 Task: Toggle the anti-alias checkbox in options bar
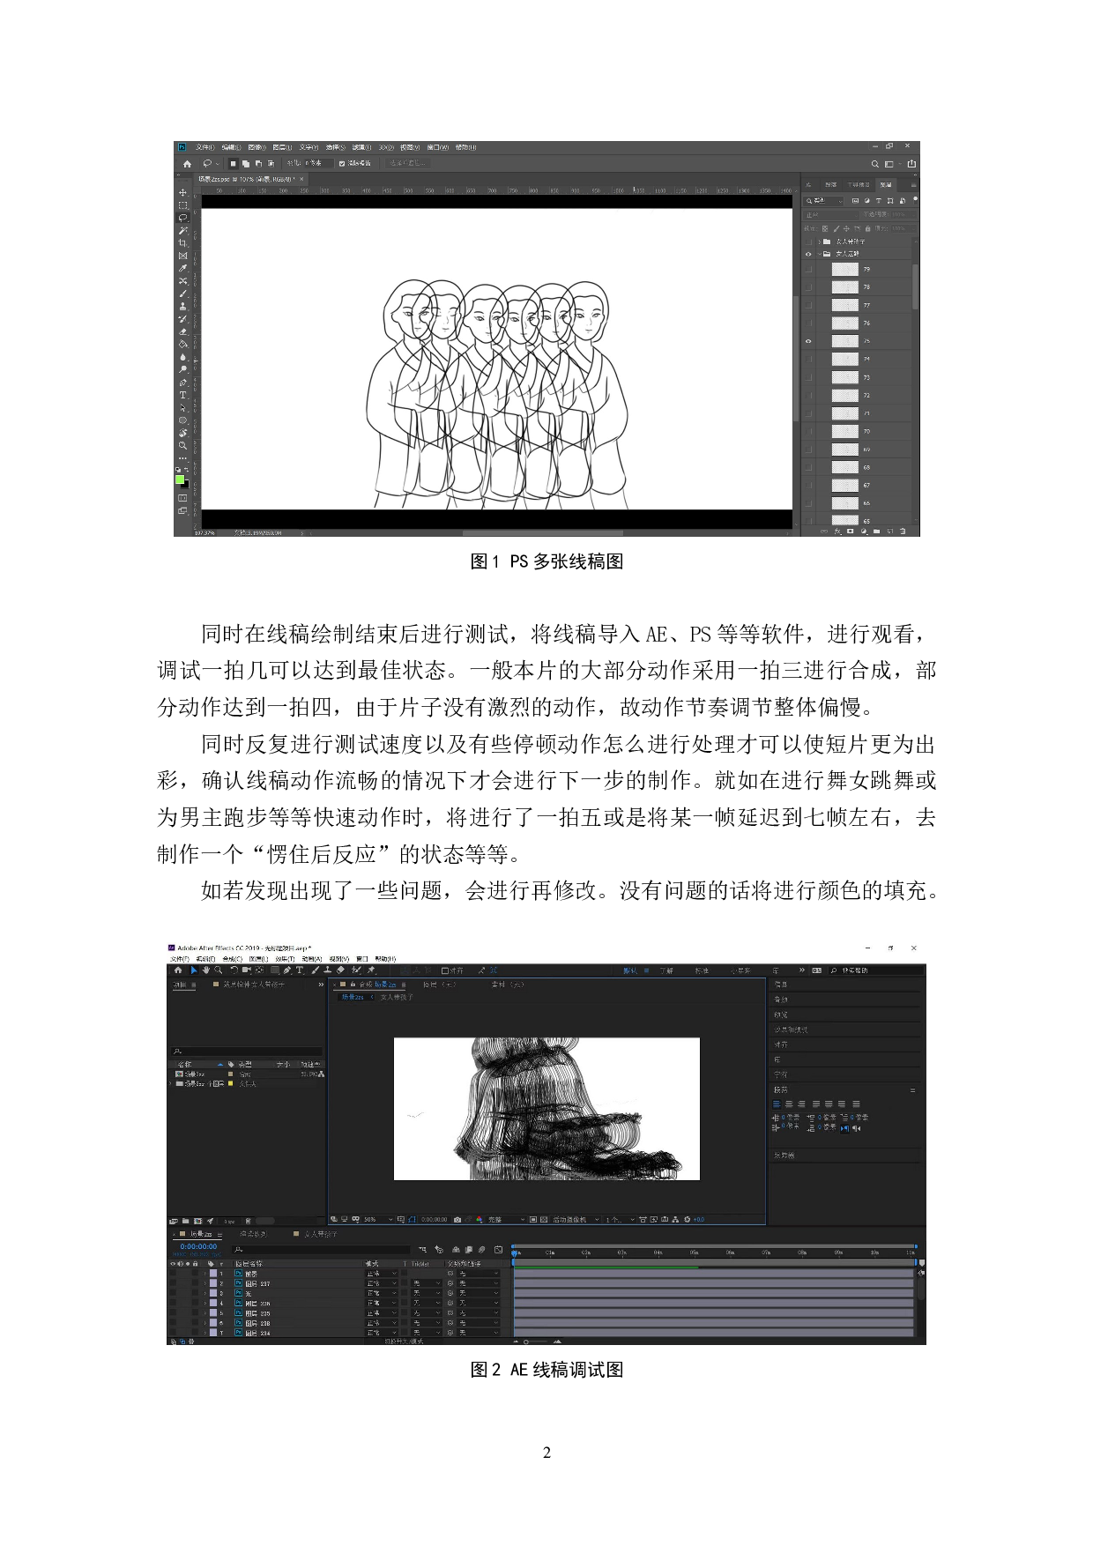pyautogui.click(x=342, y=164)
